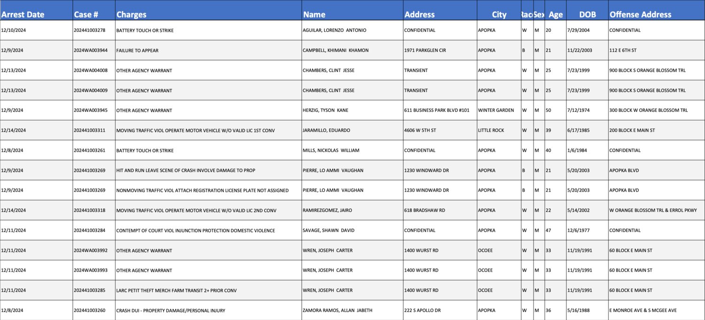Click the name JARAMILLO, EDUARDO
The image size is (705, 320).
click(326, 130)
